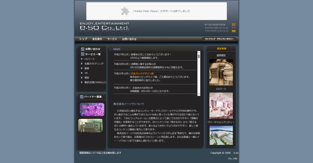Select 各種3Dモデリング in the service list
The height and width of the screenshot is (163, 313).
(x=94, y=63)
